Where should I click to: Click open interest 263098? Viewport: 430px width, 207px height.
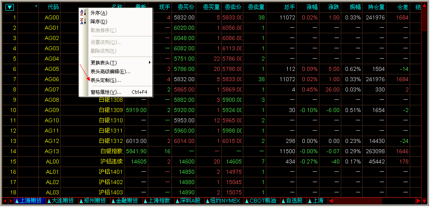[x=375, y=151]
